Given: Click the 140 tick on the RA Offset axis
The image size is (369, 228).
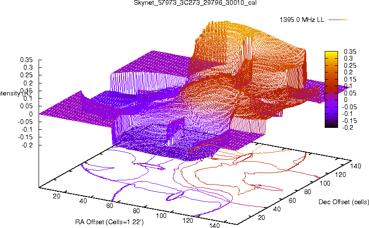Looking at the screenshot, I should pyautogui.click(x=214, y=225).
